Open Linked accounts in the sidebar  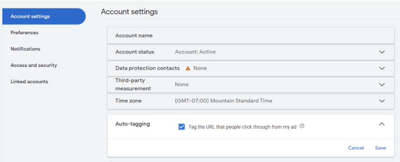click(x=29, y=82)
